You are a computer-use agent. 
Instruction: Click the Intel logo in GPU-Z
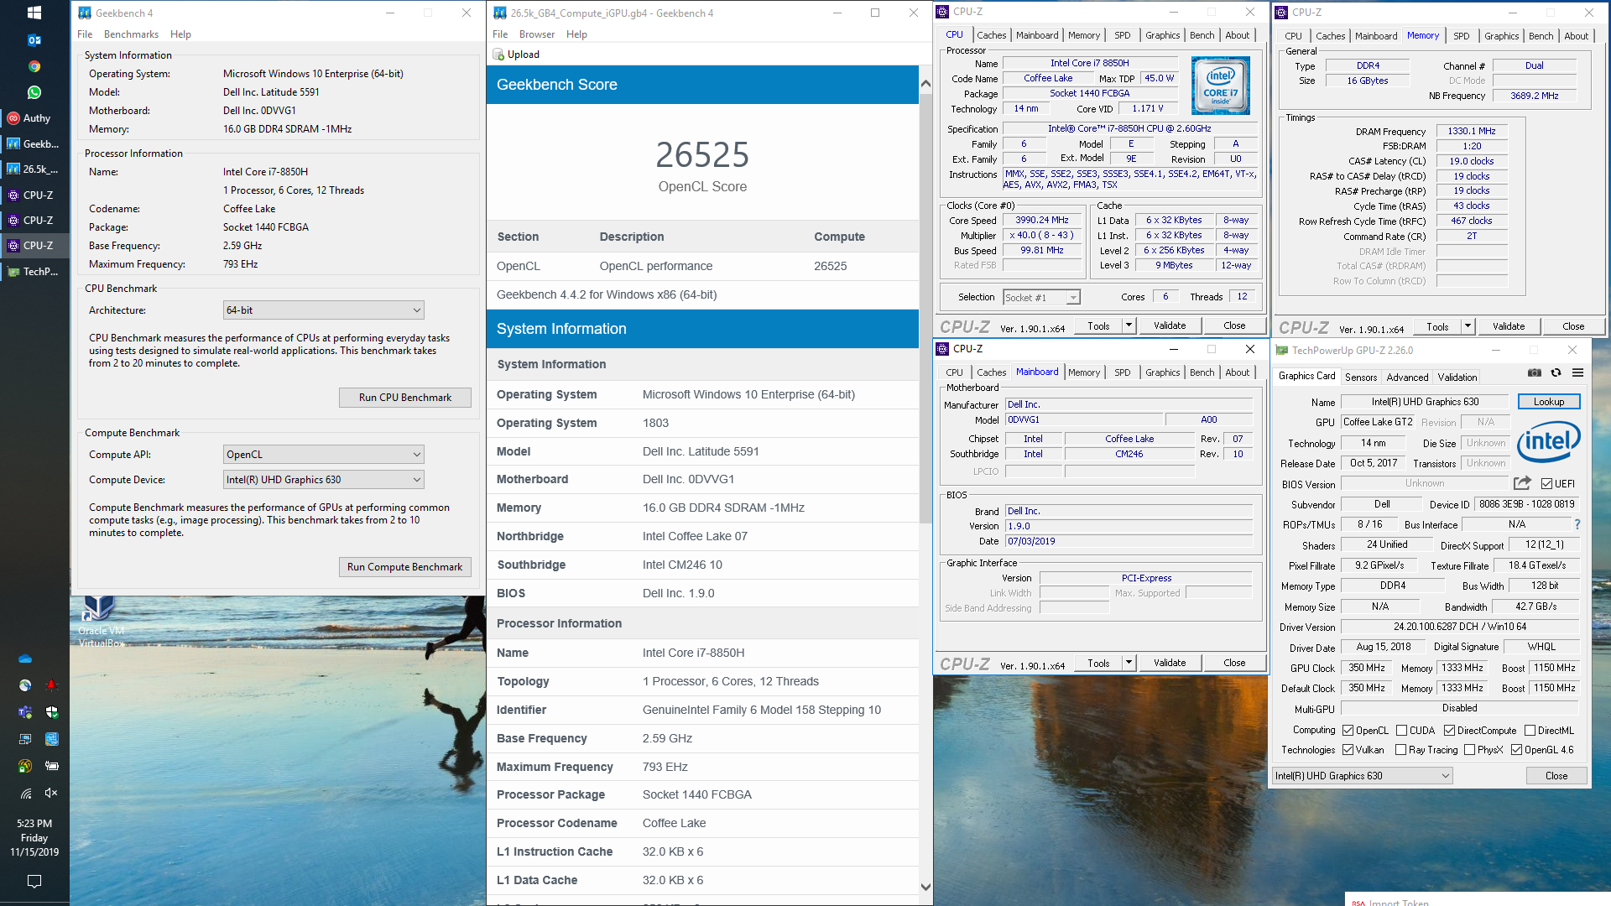(1548, 441)
